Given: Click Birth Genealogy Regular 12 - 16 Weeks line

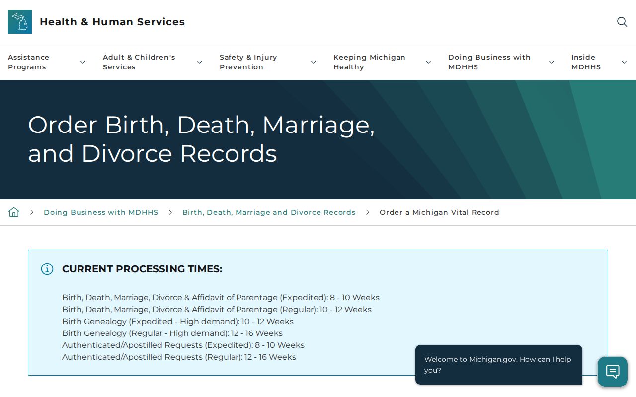Looking at the screenshot, I should coord(172,333).
